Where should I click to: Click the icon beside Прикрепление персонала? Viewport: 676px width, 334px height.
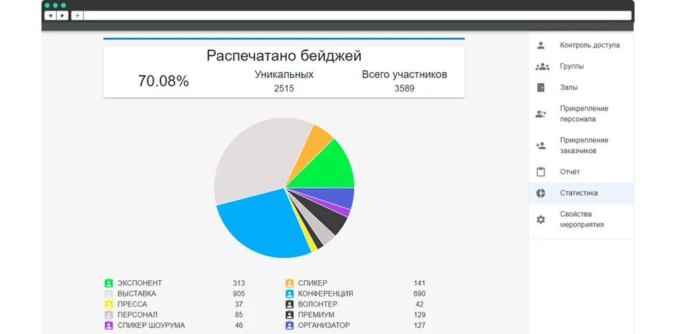[x=540, y=114]
